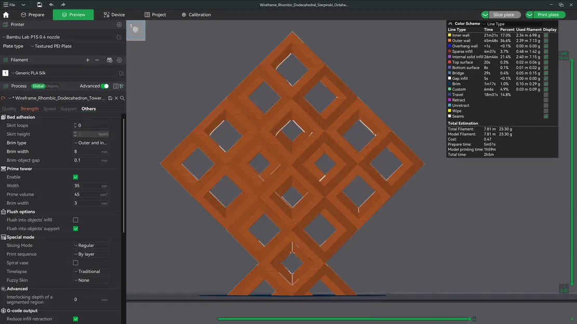
Task: Click the Print plate button
Action: click(x=548, y=15)
